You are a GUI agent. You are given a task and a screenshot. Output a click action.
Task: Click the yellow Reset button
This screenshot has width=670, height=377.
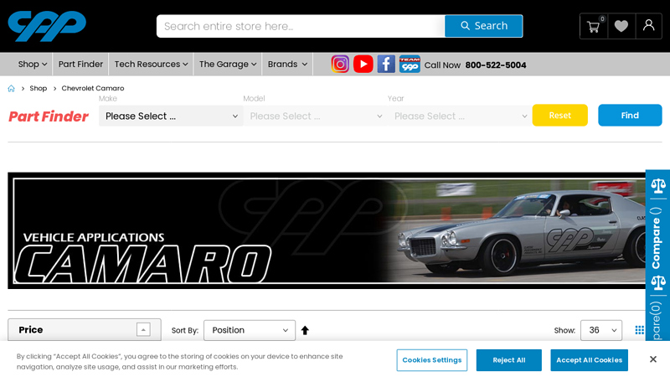tap(559, 116)
